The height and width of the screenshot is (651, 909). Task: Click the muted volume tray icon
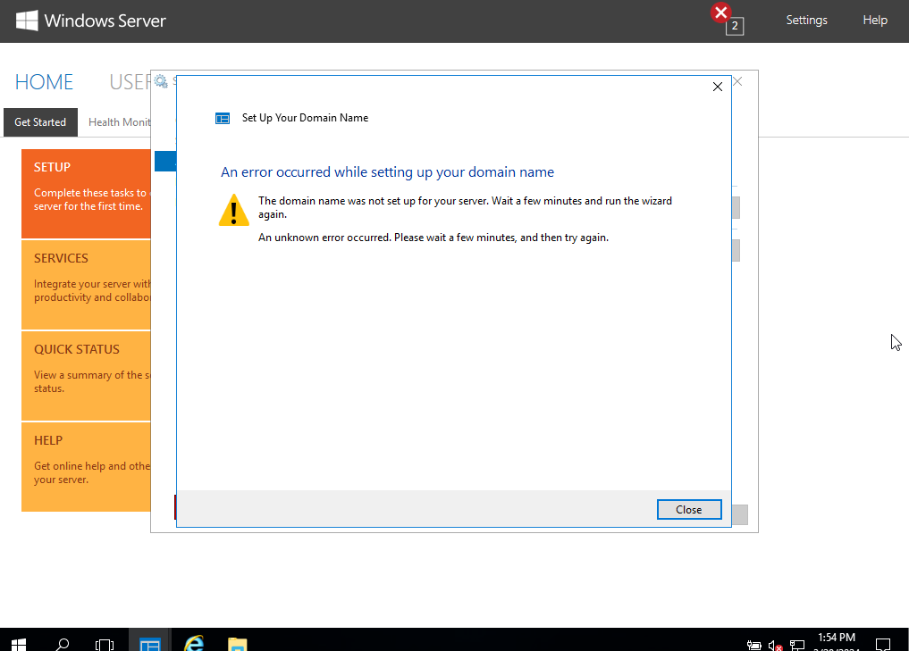(775, 646)
